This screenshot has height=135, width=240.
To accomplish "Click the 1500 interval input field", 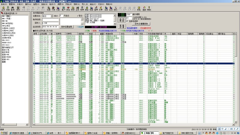I will 129,14.
